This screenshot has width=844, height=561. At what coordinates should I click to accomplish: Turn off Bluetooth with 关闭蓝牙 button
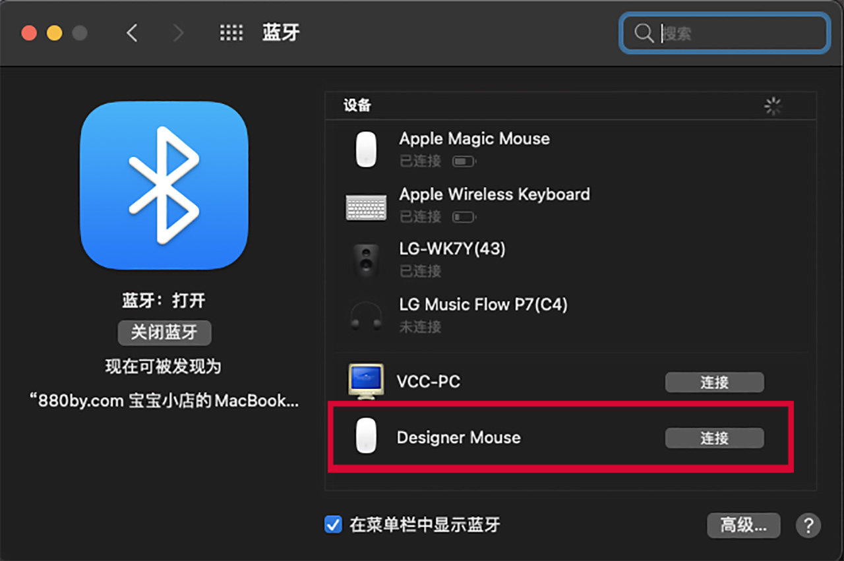[x=164, y=333]
